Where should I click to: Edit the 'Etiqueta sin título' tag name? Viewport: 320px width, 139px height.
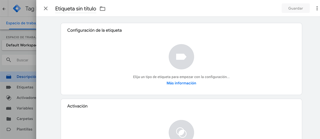pyautogui.click(x=76, y=8)
